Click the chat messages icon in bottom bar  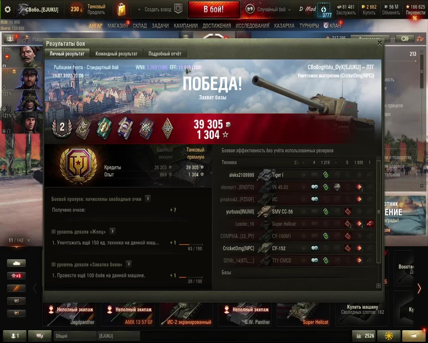point(39,336)
